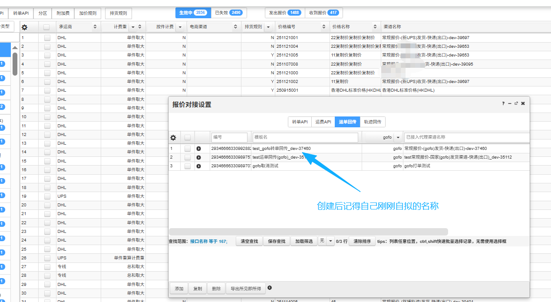Collapse left sidebar with up arrow

[x=15, y=48]
